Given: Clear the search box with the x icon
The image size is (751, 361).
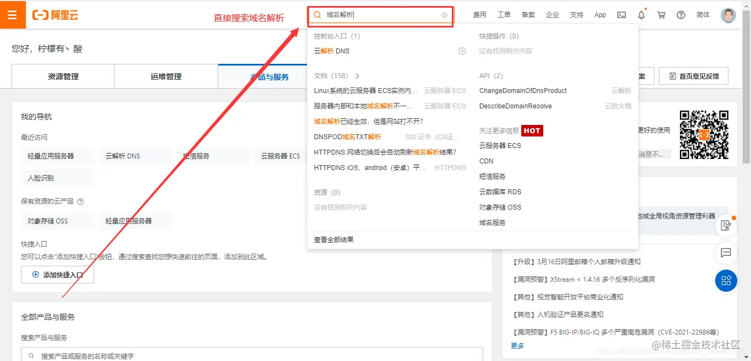Looking at the screenshot, I should click(444, 15).
